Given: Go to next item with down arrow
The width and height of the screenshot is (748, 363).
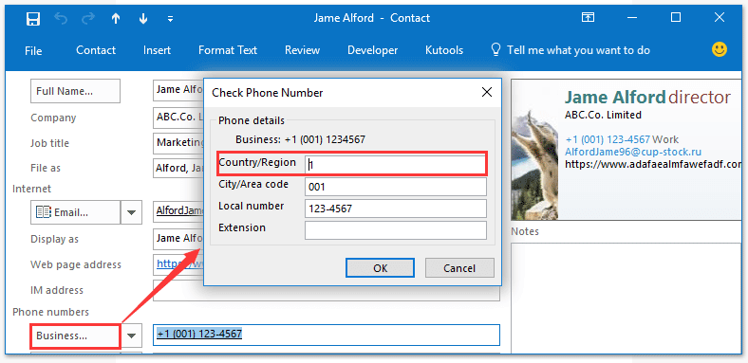Looking at the screenshot, I should point(142,19).
